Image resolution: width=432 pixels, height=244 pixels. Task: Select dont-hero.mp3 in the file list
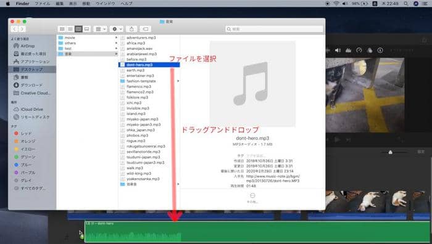tap(149, 65)
